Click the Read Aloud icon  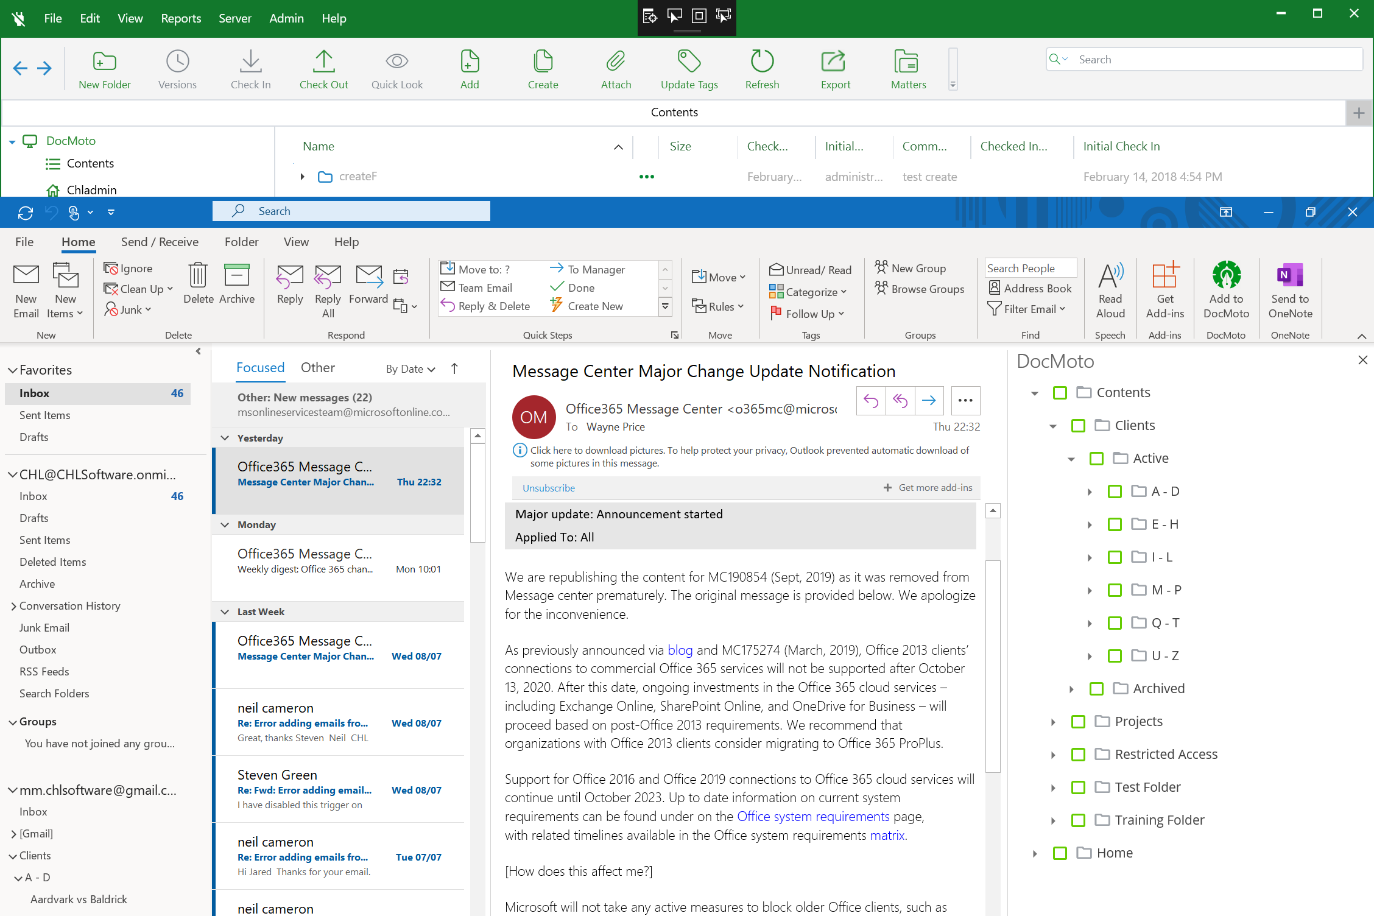tap(1110, 275)
